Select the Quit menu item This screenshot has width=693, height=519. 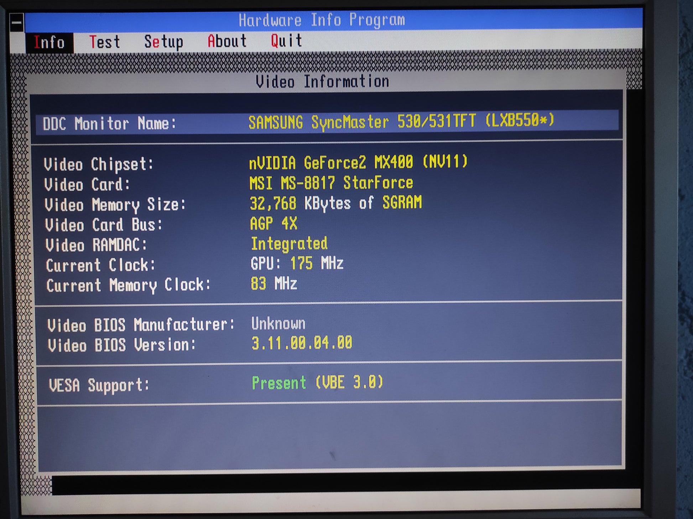[x=286, y=41]
